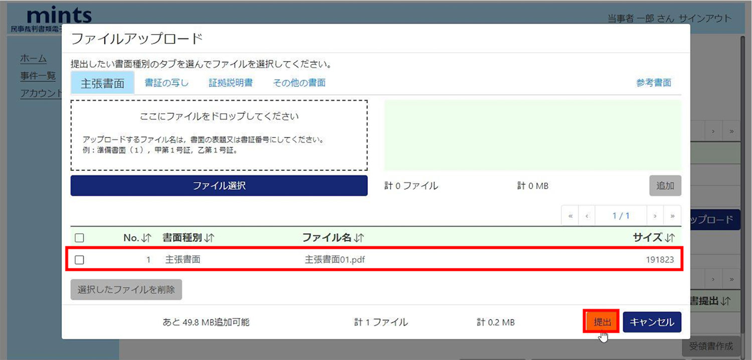752x360 pixels.
Task: Click the 計 0.2 MB total text
Action: click(495, 322)
